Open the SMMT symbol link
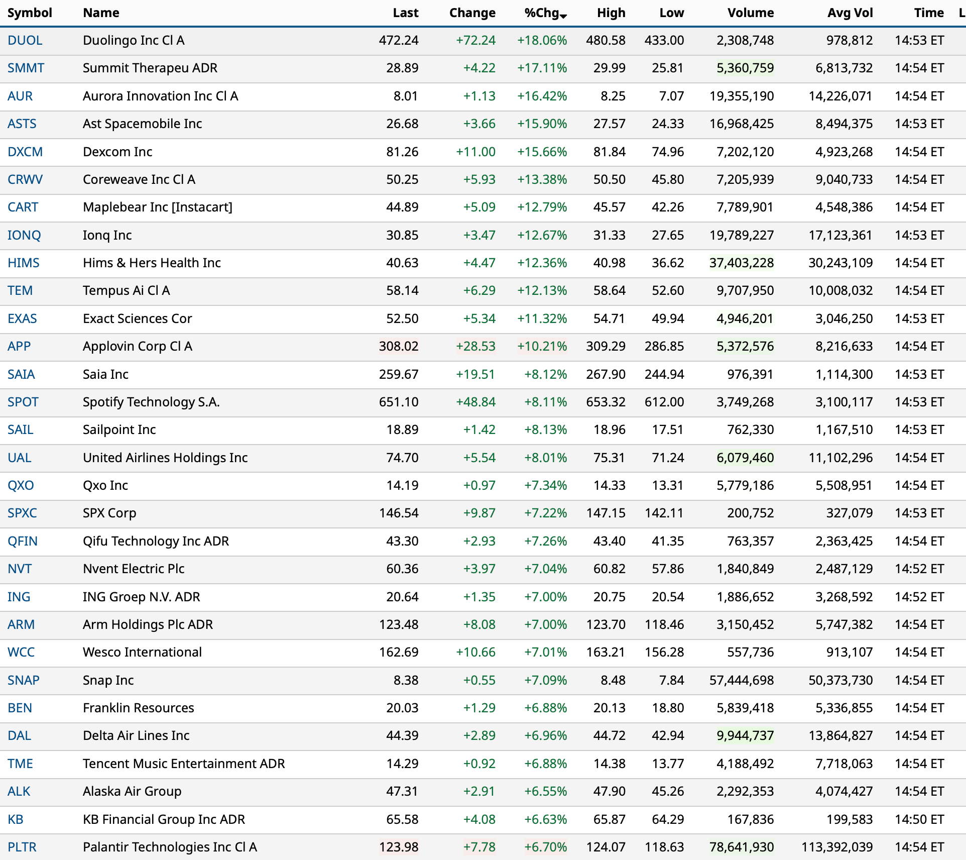 coord(26,68)
